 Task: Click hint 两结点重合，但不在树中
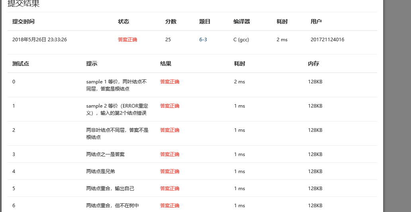(x=112, y=206)
